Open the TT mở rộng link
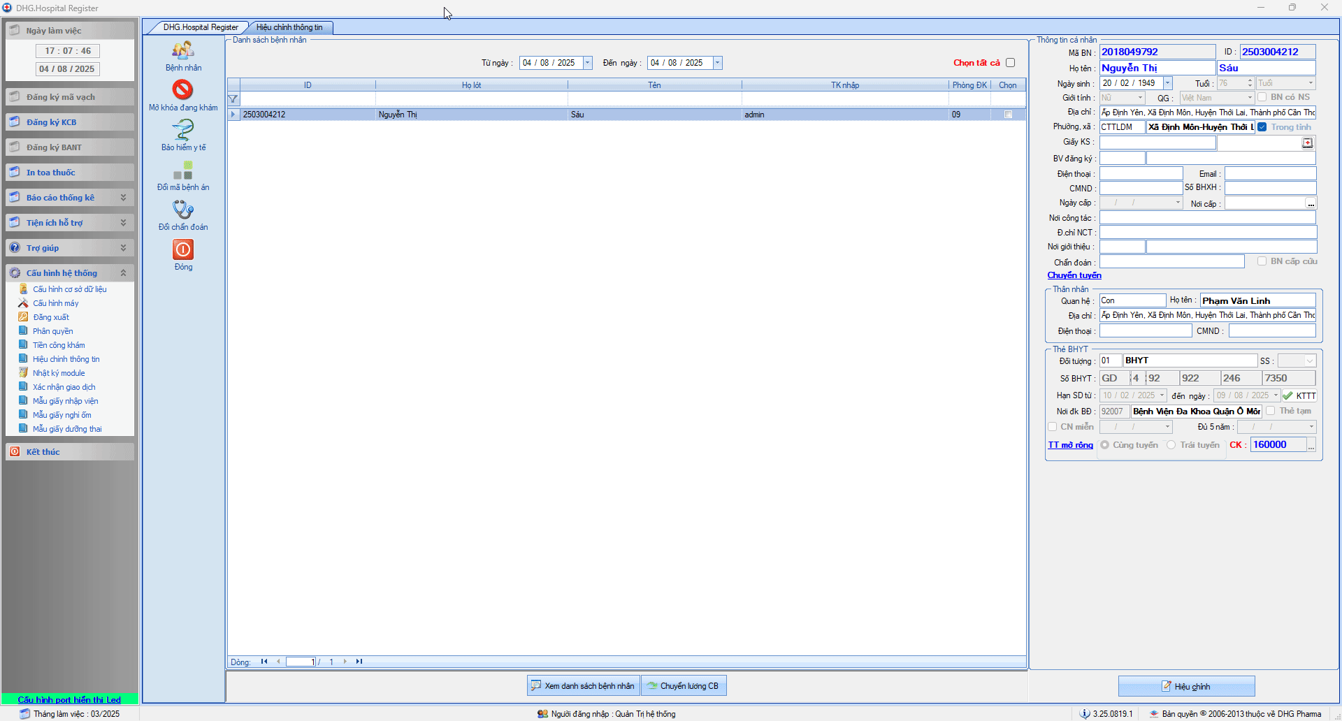Screen dimensions: 1342x721 (1070, 445)
